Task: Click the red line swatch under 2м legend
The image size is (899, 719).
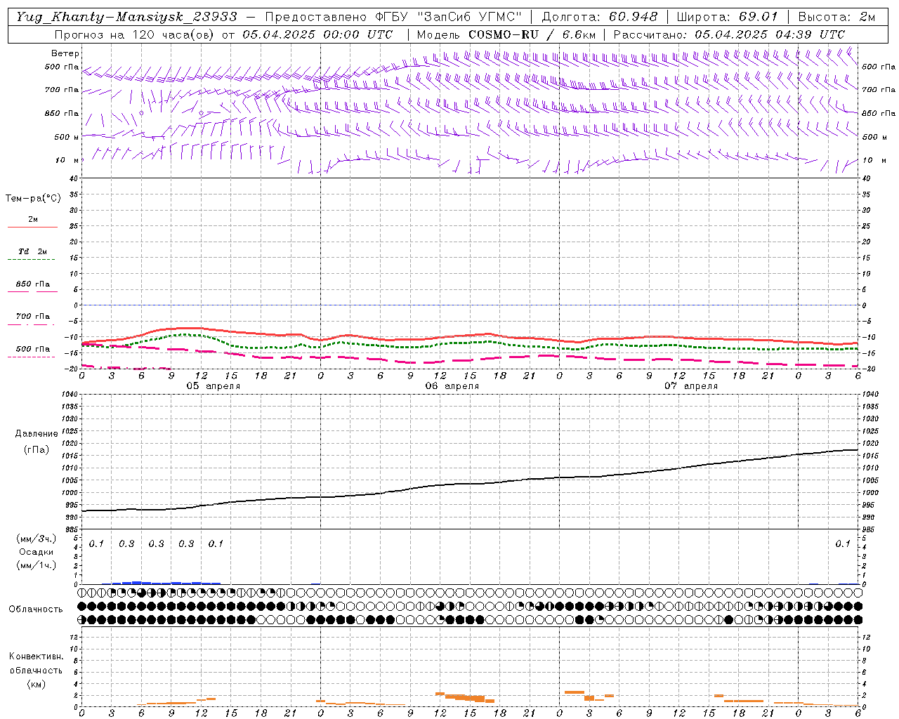Action: tap(32, 227)
